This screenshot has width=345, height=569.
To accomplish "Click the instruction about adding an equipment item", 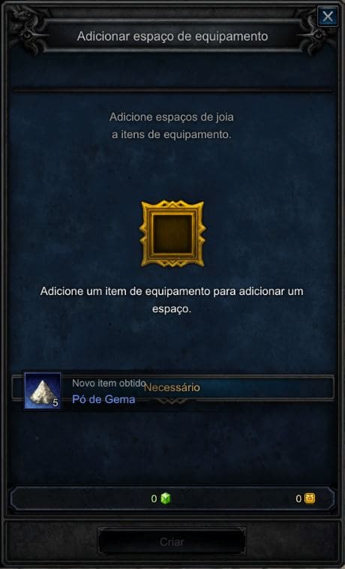I will [172, 301].
